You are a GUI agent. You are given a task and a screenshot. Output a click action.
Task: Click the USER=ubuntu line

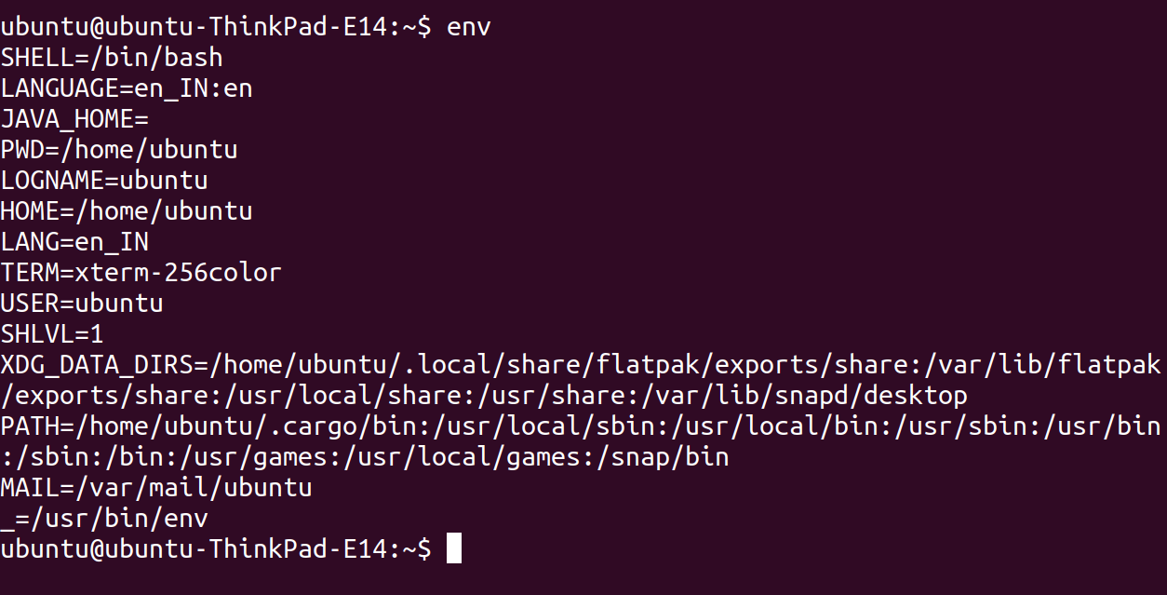(x=82, y=304)
